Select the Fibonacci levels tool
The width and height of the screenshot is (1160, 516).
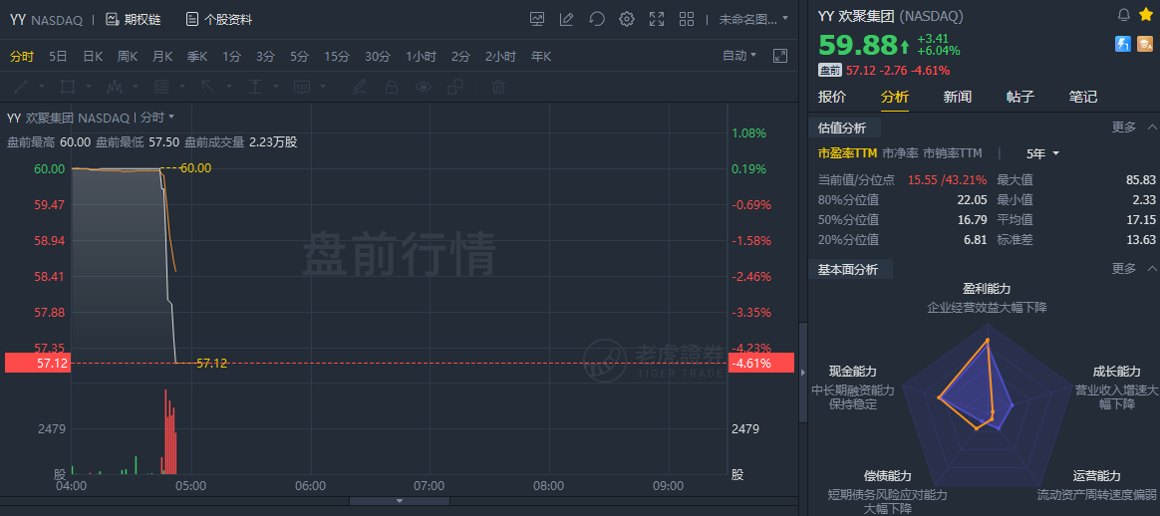[x=161, y=87]
